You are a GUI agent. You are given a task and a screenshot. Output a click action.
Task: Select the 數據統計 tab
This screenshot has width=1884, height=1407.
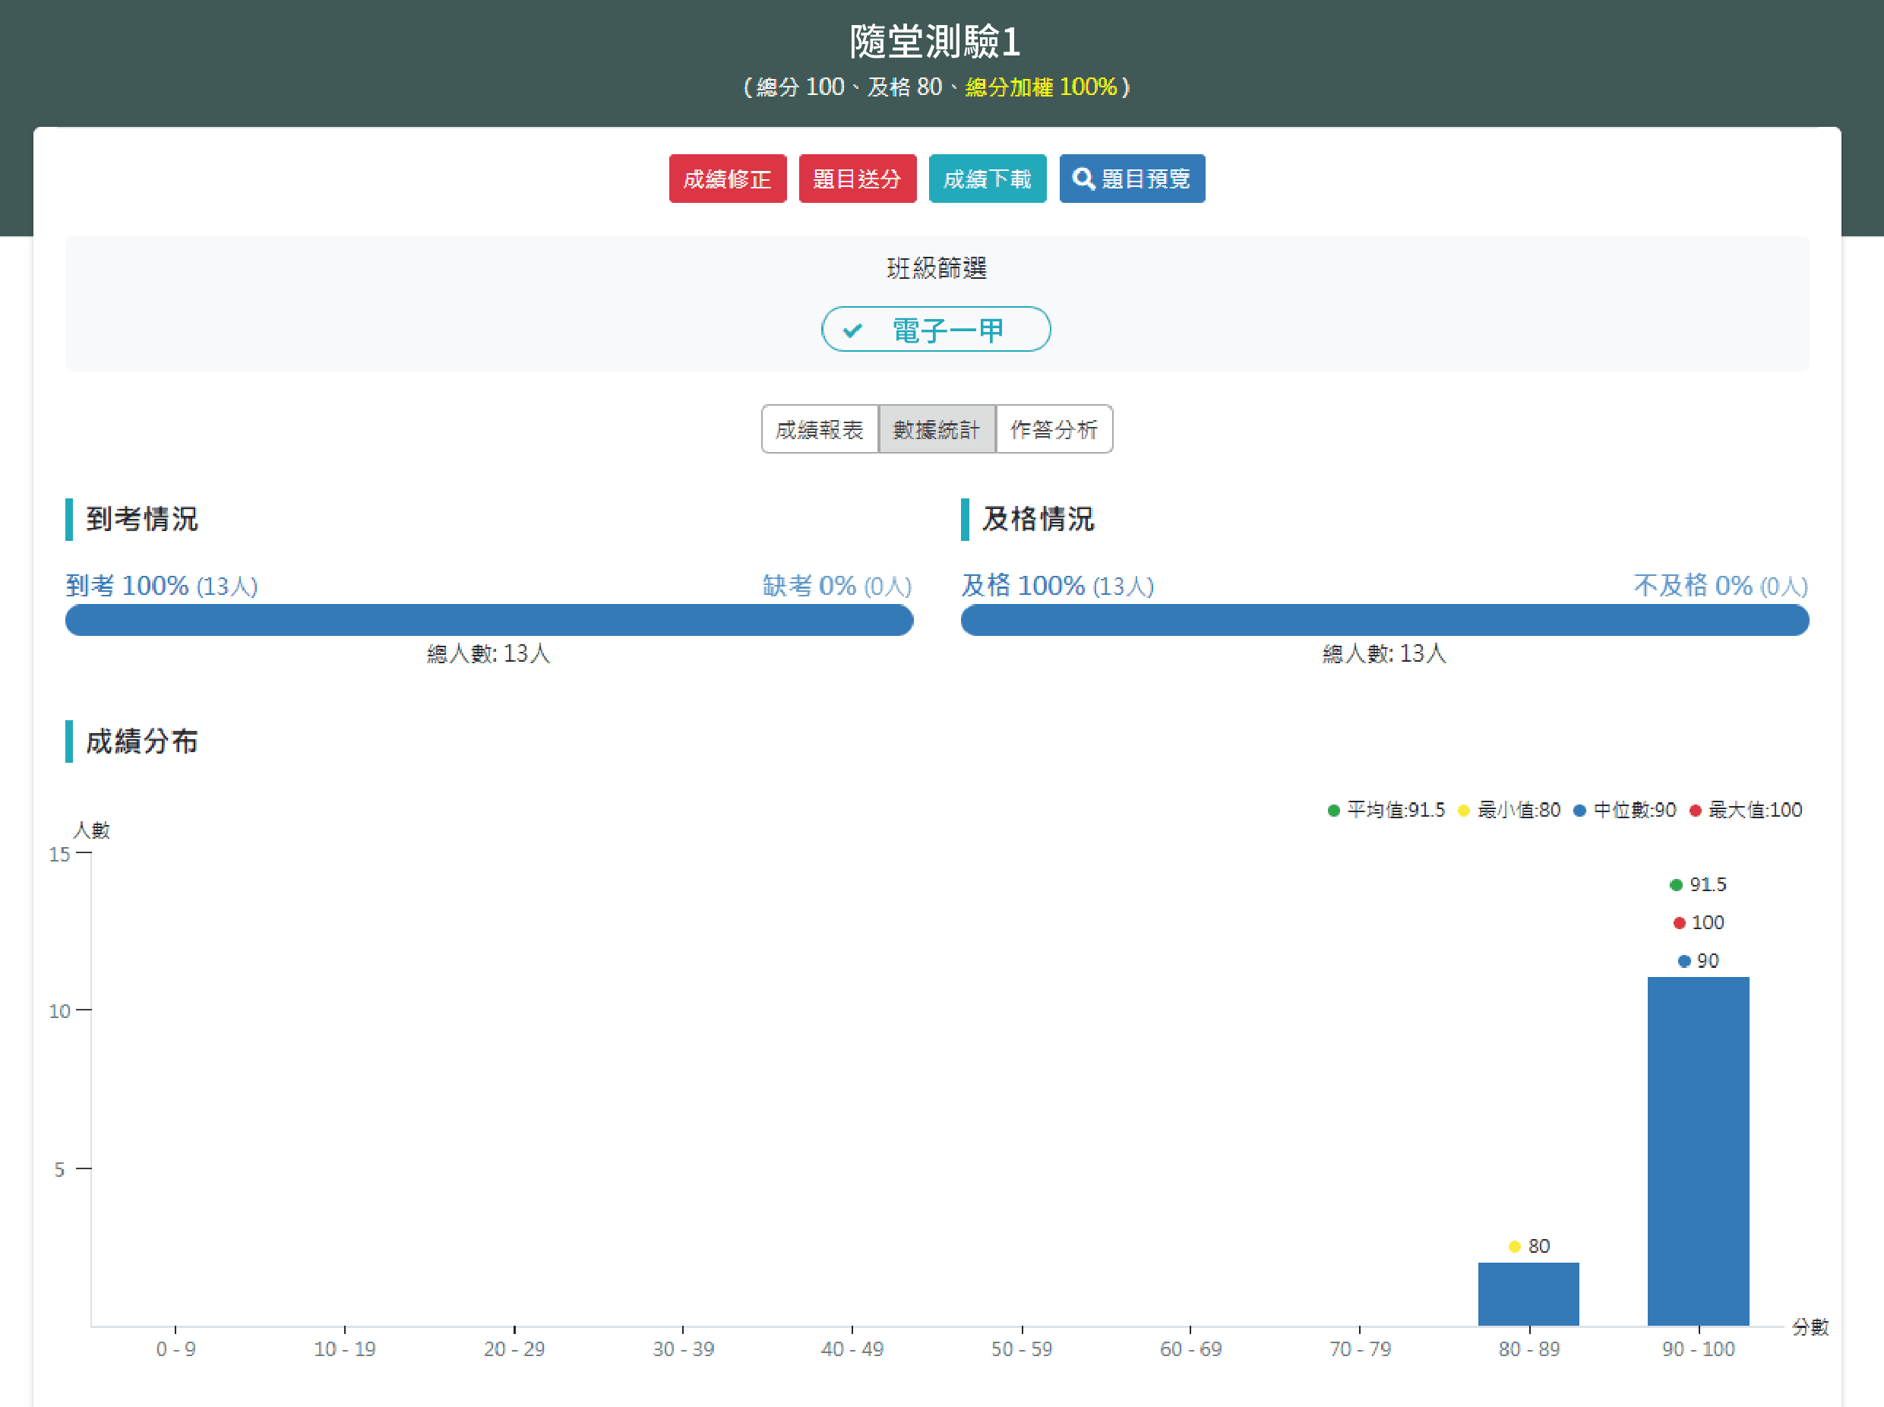[x=937, y=429]
